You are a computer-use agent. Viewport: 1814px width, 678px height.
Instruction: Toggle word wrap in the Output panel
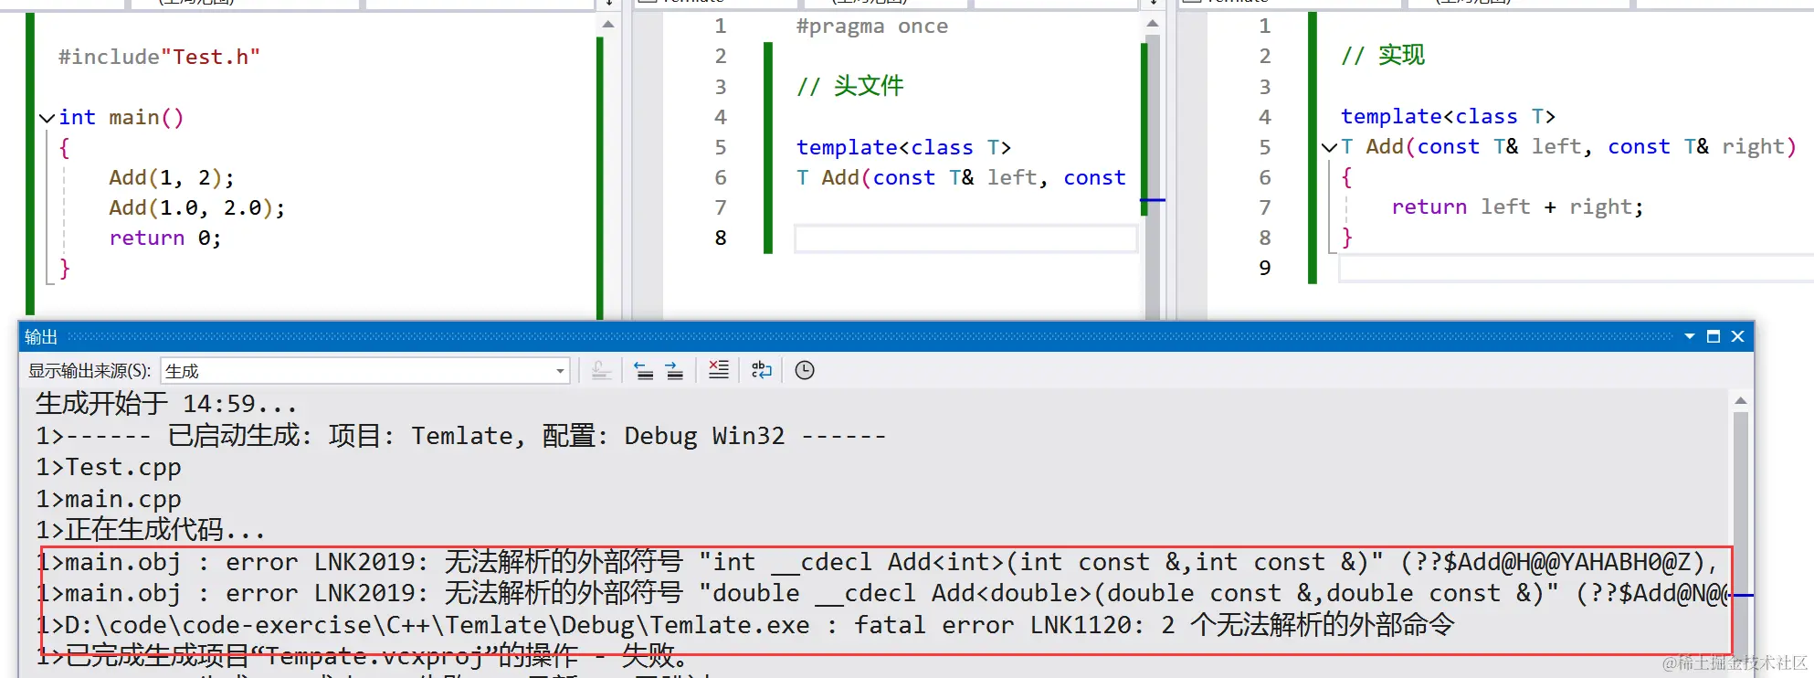pos(762,370)
